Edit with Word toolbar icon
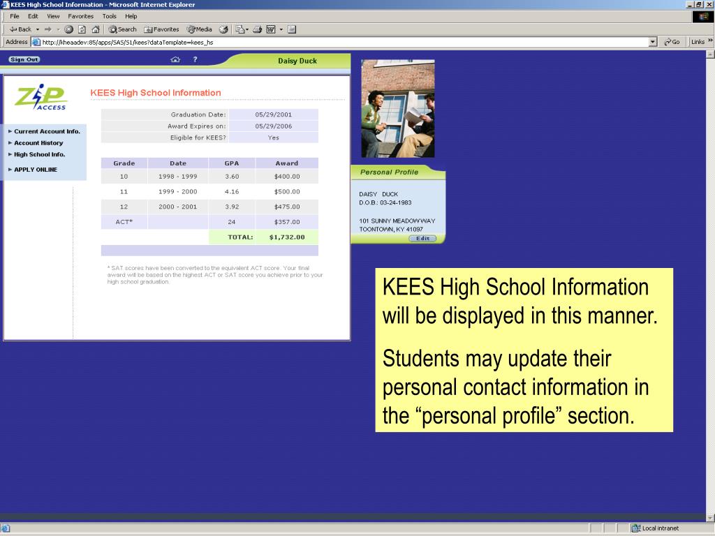Image resolution: width=715 pixels, height=536 pixels. coord(271,29)
